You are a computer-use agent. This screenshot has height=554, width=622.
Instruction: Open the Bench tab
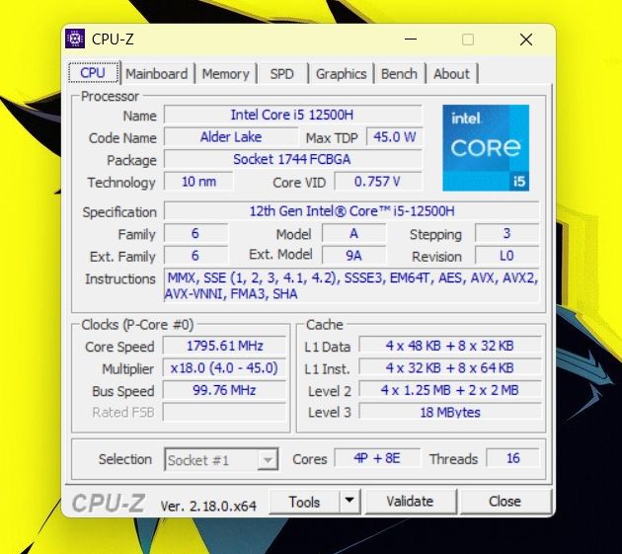(x=399, y=74)
